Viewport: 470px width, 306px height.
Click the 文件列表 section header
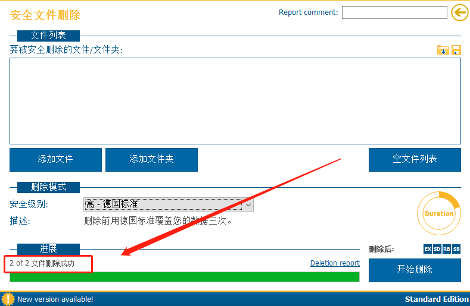(x=49, y=36)
